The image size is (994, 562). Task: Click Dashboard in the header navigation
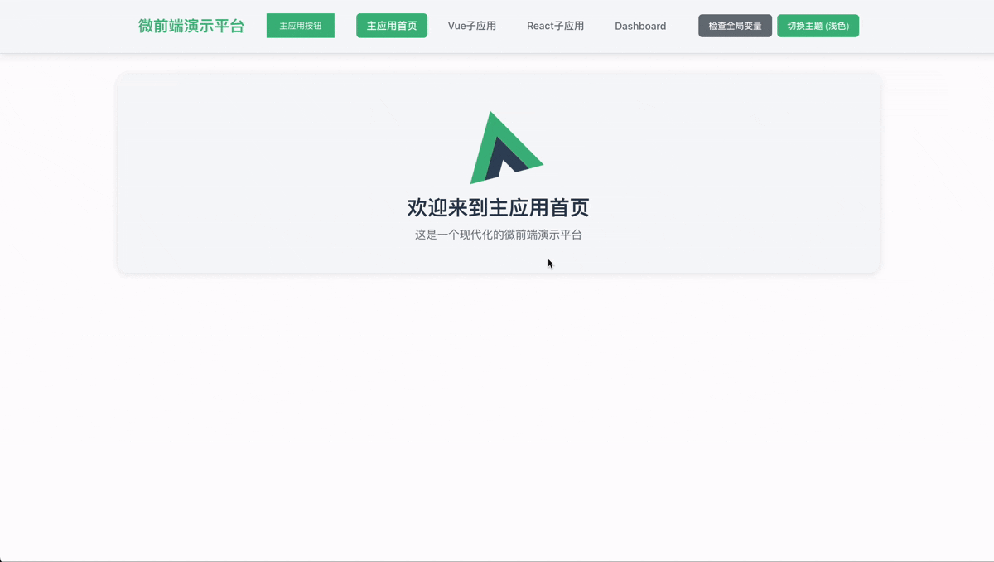639,26
